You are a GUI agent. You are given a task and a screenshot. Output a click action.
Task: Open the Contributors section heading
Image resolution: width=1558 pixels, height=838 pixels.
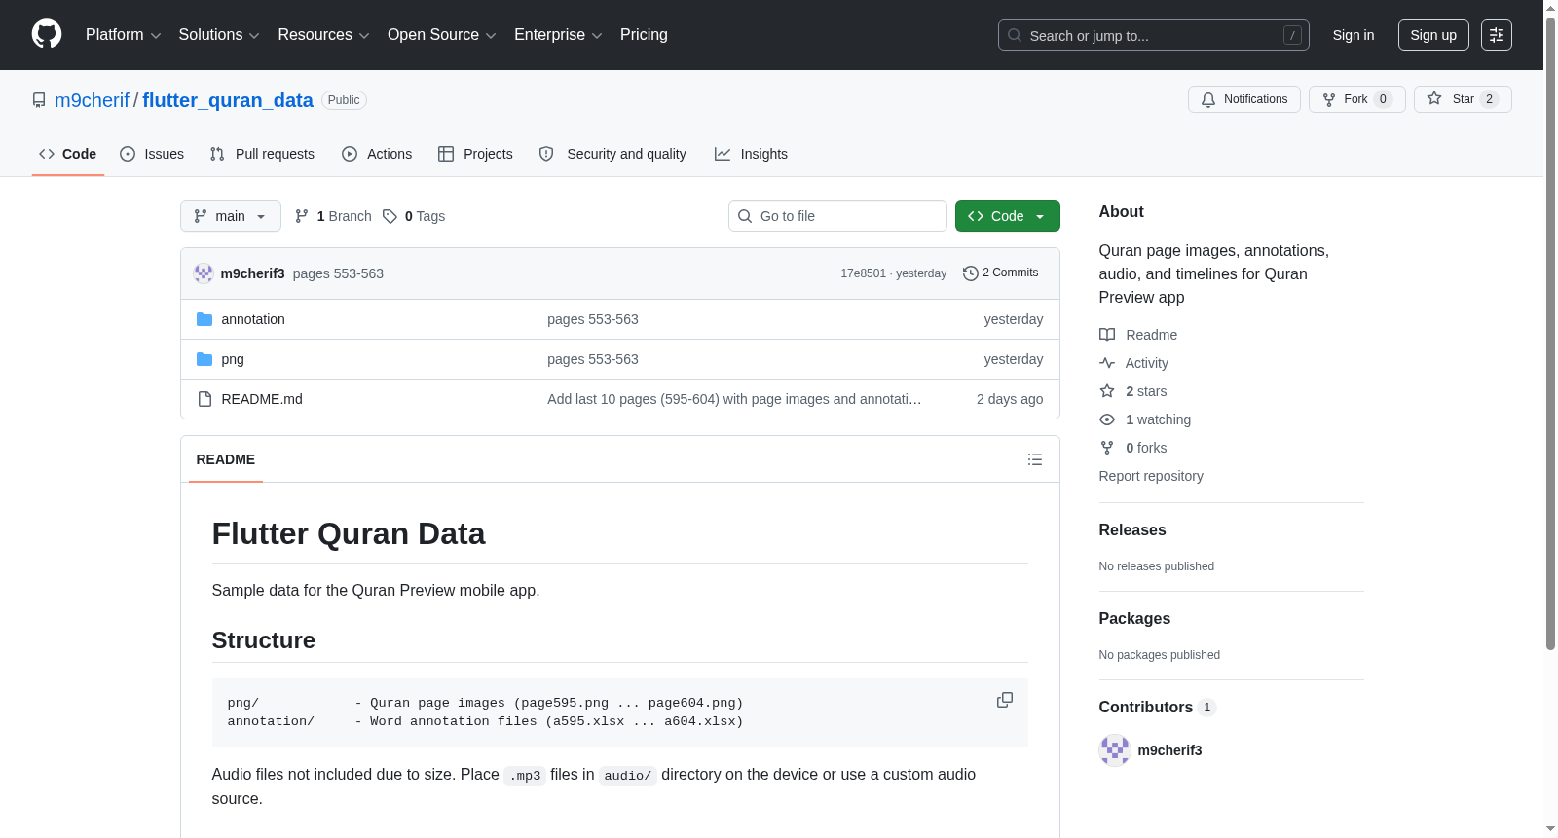[1158, 708]
